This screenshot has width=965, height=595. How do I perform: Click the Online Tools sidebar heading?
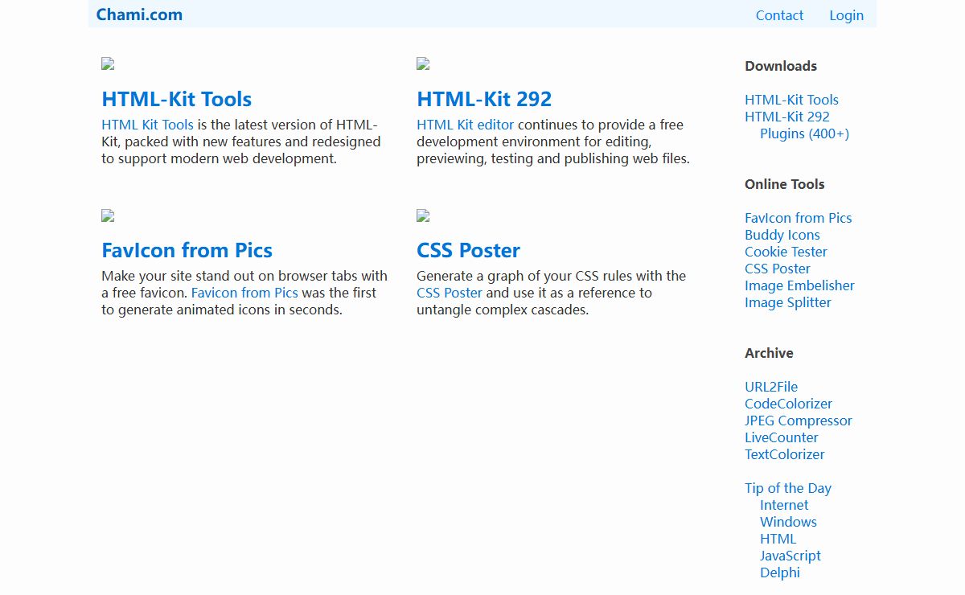click(785, 184)
